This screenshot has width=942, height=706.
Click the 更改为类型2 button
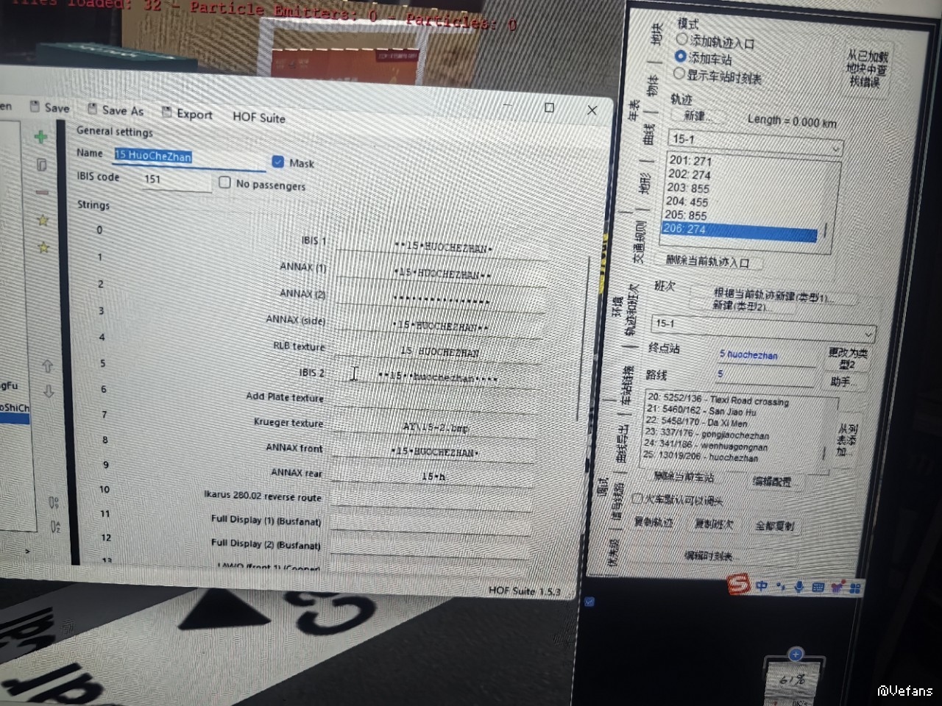coord(848,359)
